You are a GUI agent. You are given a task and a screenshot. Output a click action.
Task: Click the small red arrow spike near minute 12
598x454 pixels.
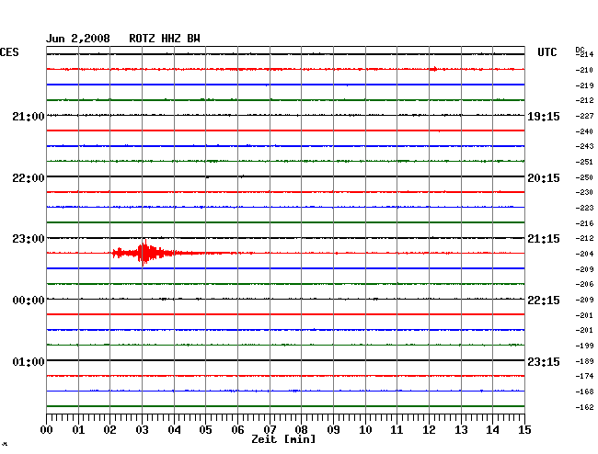pos(433,69)
